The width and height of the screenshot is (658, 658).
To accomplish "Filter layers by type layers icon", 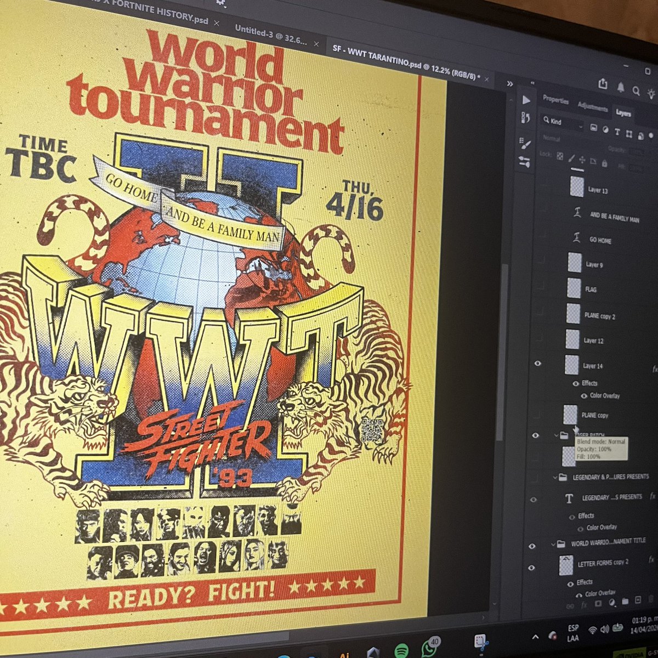I will pos(617,132).
